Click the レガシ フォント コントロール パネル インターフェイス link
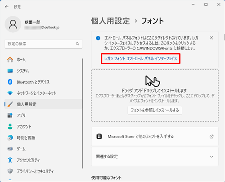 pyautogui.click(x=140, y=58)
